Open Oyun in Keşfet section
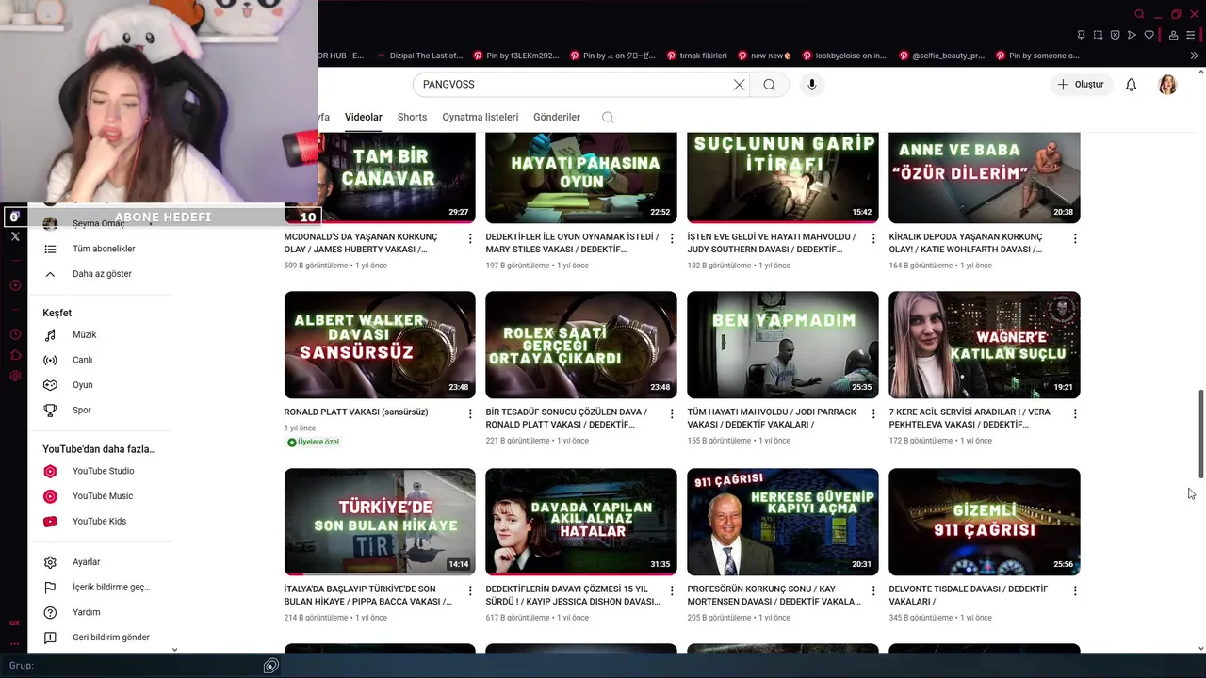 [x=82, y=385]
